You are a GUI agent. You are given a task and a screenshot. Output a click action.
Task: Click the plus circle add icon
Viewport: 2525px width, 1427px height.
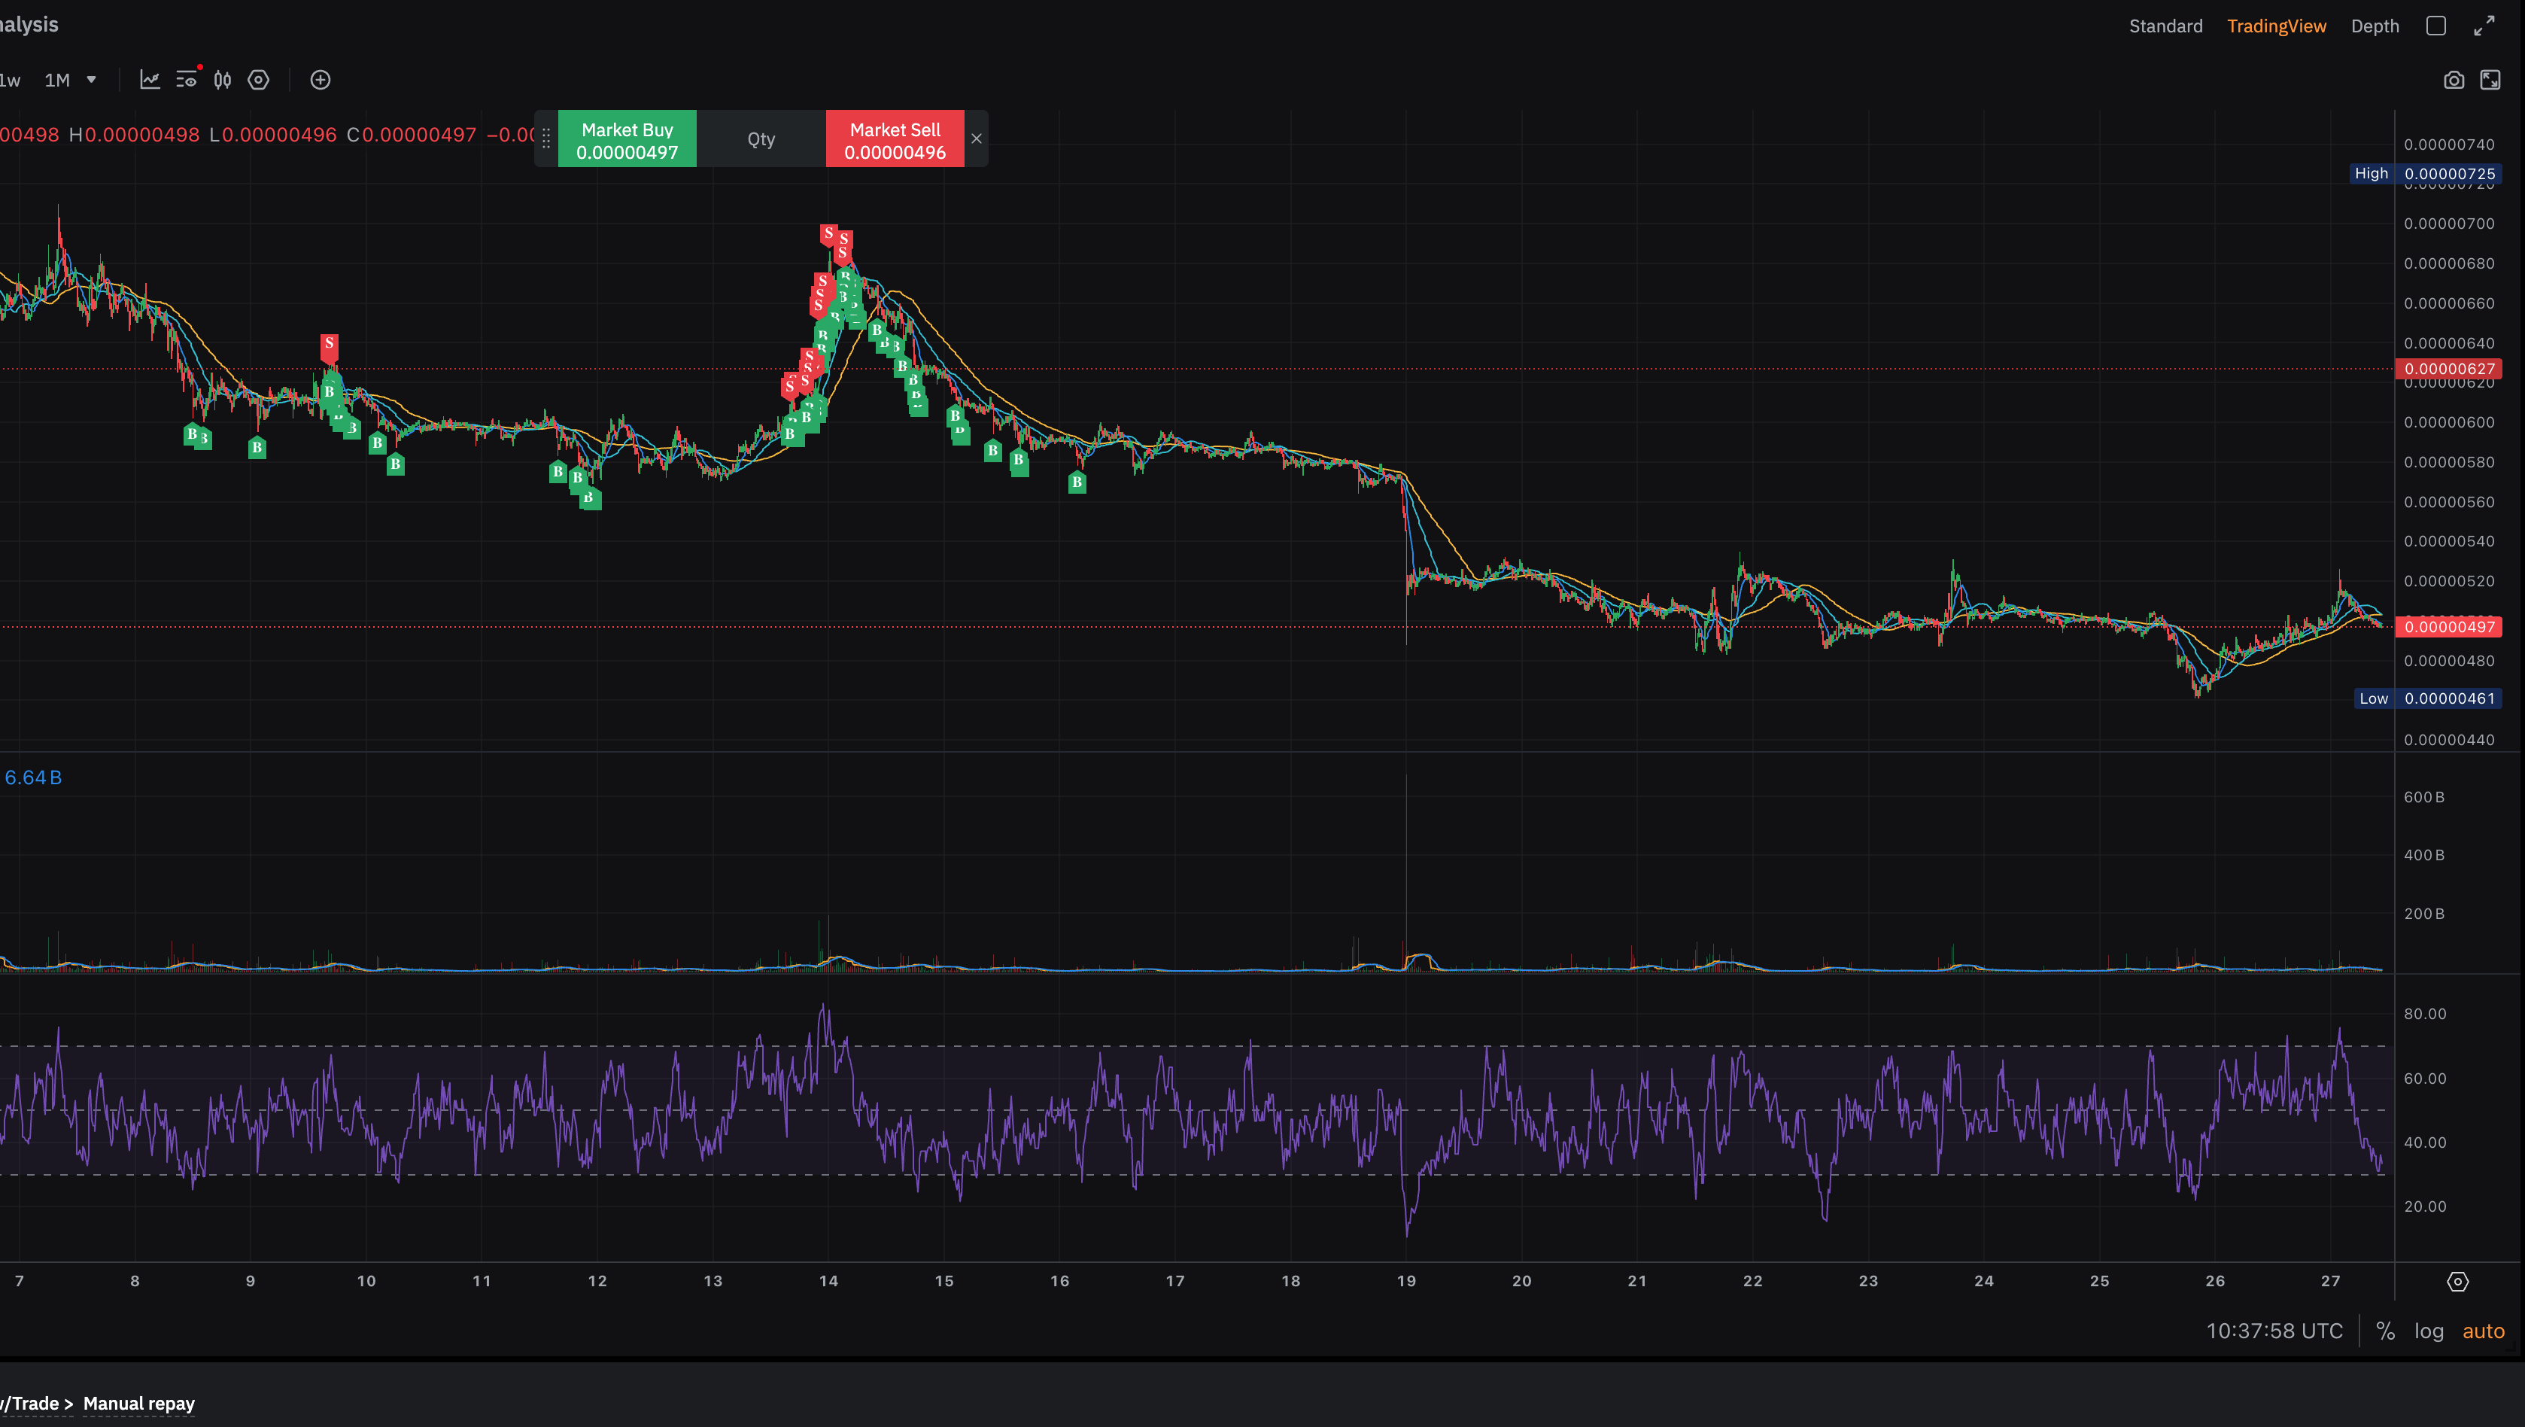[x=321, y=81]
